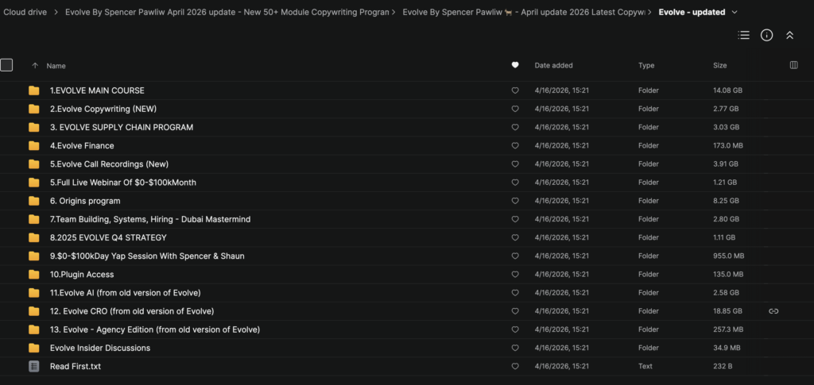Select 10.Plugin Access folder name
Image resolution: width=814 pixels, height=385 pixels.
pos(82,275)
